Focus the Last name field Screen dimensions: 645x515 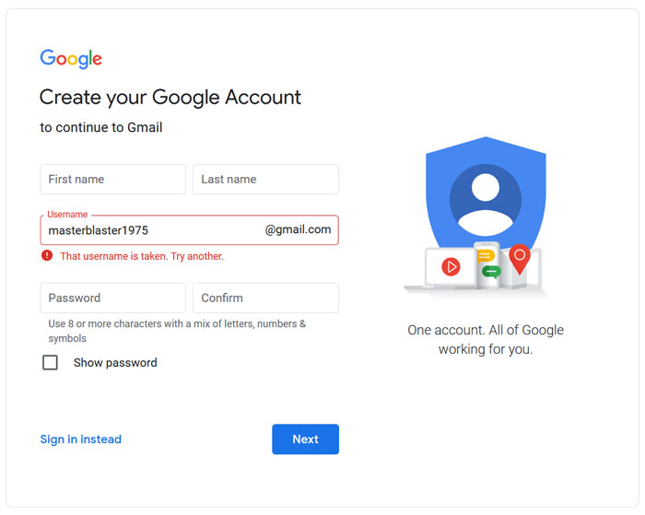point(265,180)
